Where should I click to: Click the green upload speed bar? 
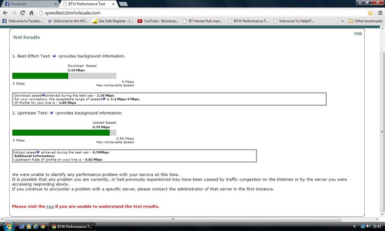[61, 133]
